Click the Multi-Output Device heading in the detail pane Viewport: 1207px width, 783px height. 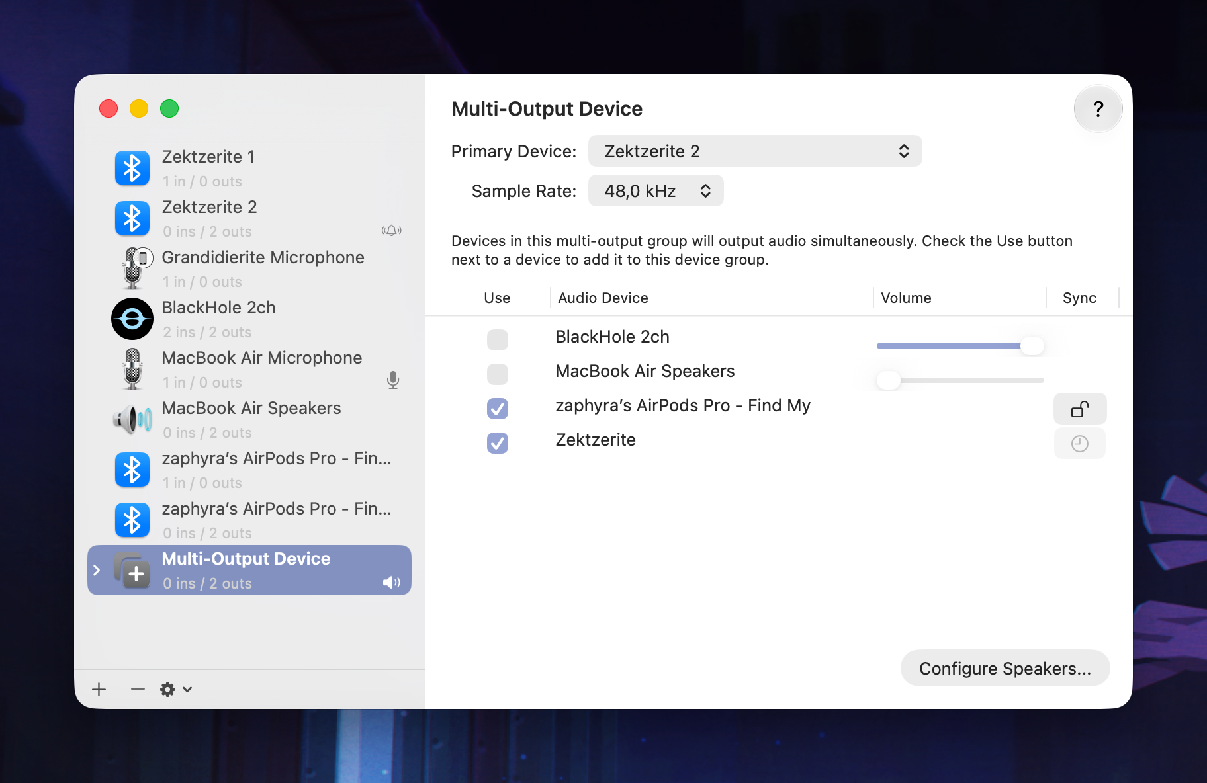click(x=547, y=109)
